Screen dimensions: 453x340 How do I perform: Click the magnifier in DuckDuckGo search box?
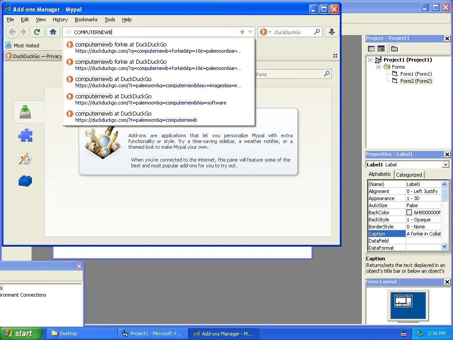click(317, 32)
